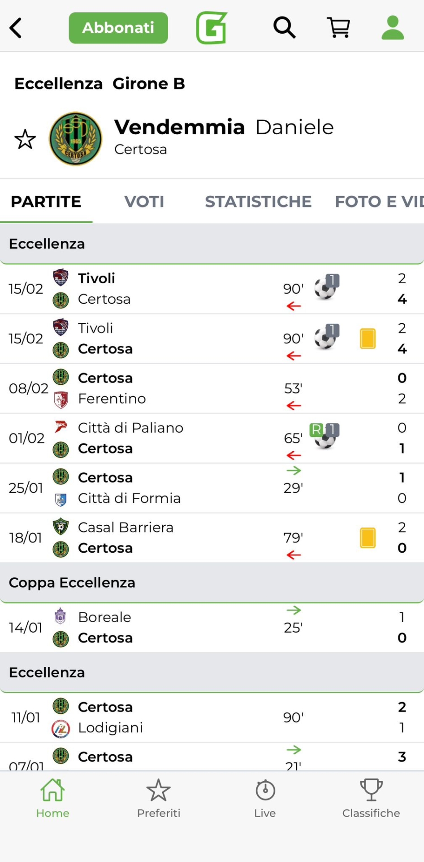
Task: Switch to the STATISTICHE tab
Action: tap(258, 202)
